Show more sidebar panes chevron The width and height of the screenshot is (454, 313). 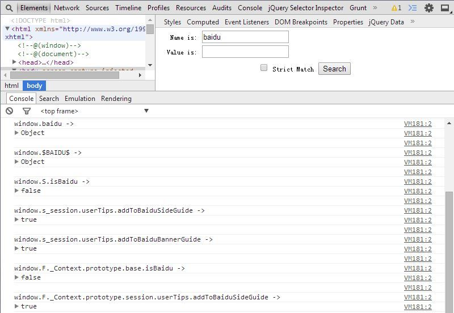coord(413,22)
